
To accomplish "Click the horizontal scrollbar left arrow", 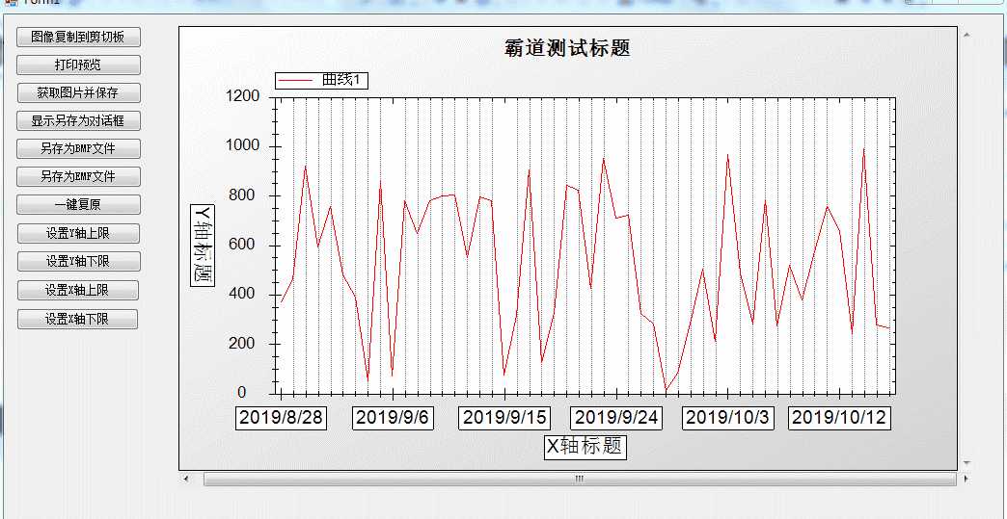I will coord(186,479).
